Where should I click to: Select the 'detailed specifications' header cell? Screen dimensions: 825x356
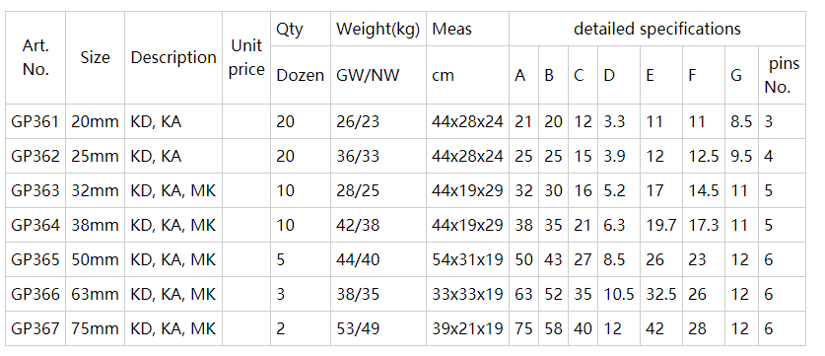pyautogui.click(x=657, y=29)
